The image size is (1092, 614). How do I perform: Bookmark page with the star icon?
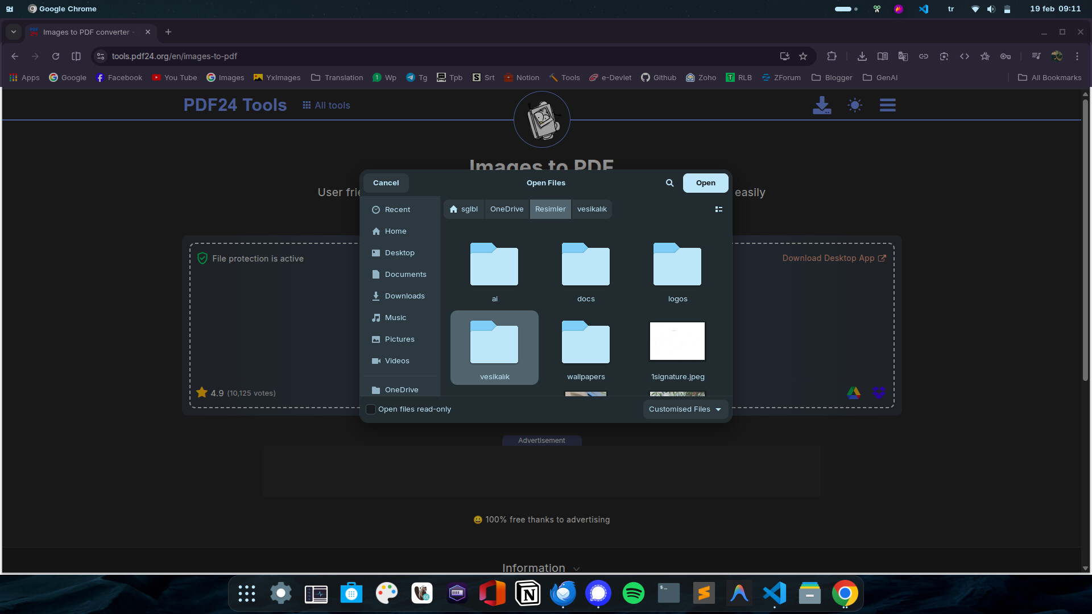(x=803, y=56)
